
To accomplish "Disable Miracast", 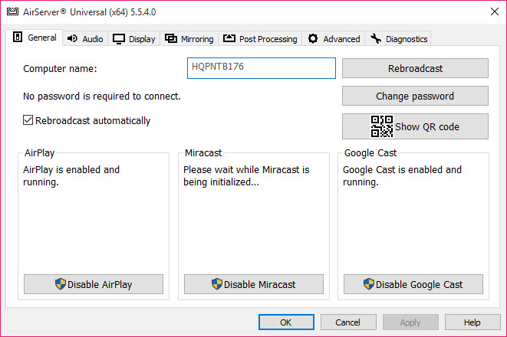I will point(254,284).
